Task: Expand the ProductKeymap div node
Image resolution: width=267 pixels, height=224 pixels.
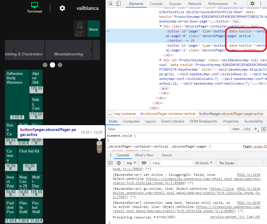Action: click(161, 60)
